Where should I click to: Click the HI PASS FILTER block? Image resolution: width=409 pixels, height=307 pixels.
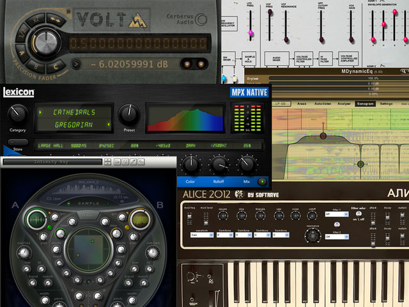click(325, 59)
